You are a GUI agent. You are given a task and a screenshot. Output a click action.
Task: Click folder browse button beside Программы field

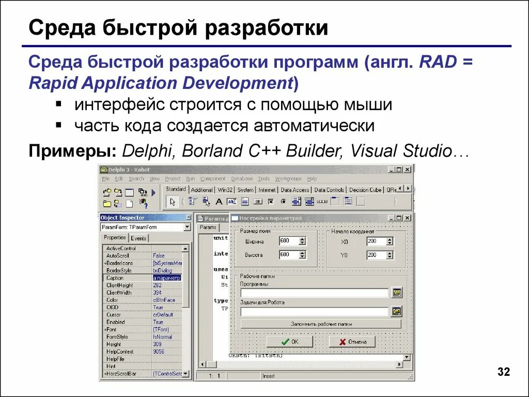click(397, 293)
